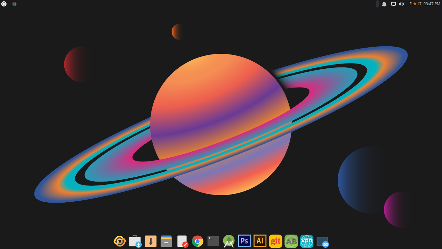This screenshot has height=249, width=442.
Task: Open the green AB app icon
Action: coord(291,241)
